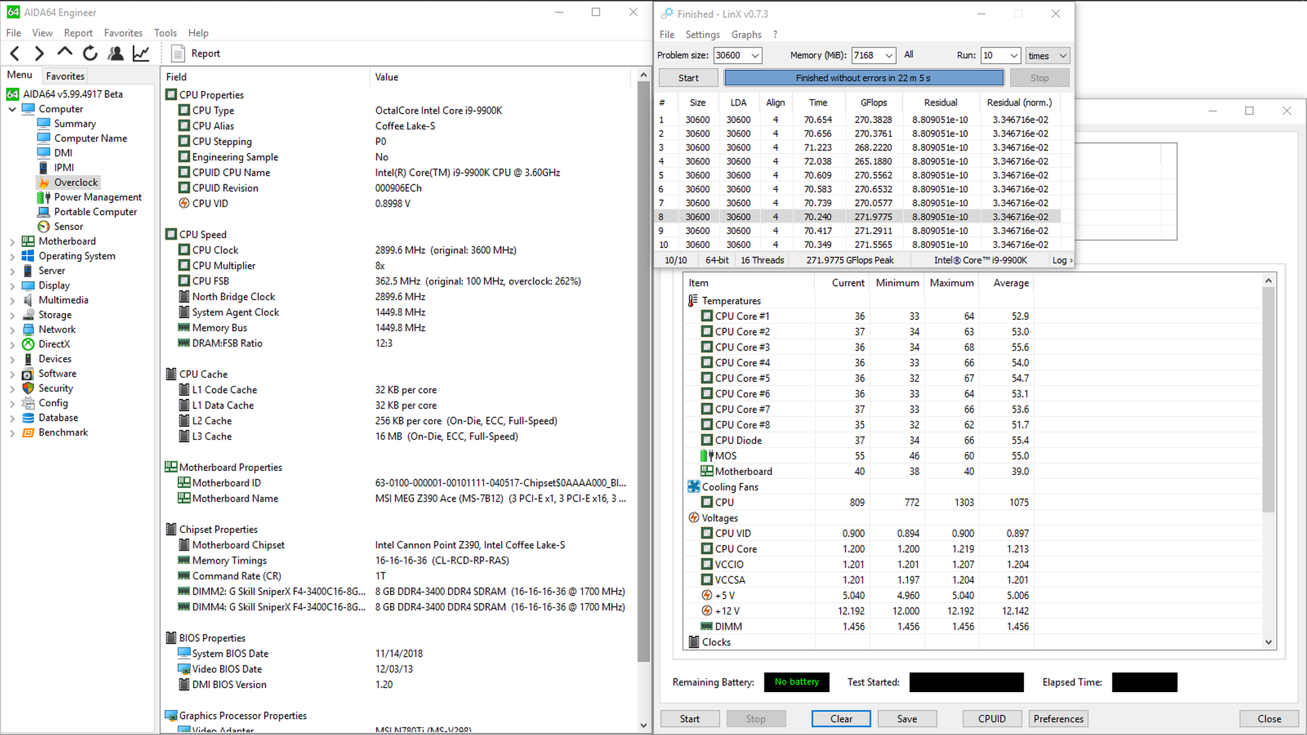Expand the Operating System node
Viewport: 1307px width, 735px height.
[12, 257]
